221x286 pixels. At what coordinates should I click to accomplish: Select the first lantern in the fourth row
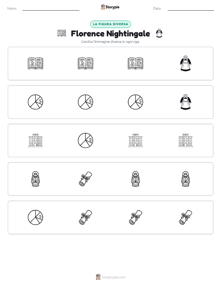click(x=35, y=179)
